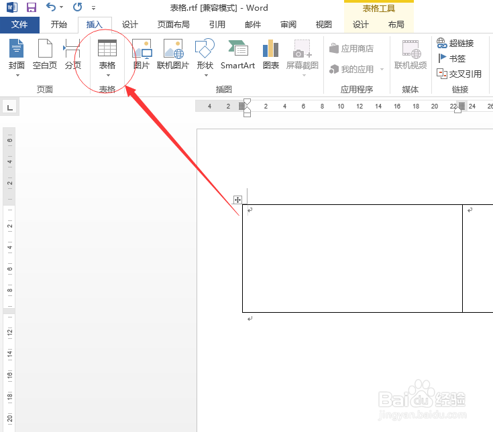Click the right indent ruler marker
The height and width of the screenshot is (432, 493).
(457, 110)
